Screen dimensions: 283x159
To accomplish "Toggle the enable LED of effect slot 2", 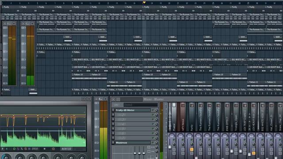I will coord(153,115).
